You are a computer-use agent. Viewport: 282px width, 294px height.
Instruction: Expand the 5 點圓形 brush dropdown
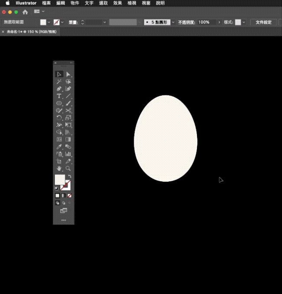pyautogui.click(x=173, y=22)
